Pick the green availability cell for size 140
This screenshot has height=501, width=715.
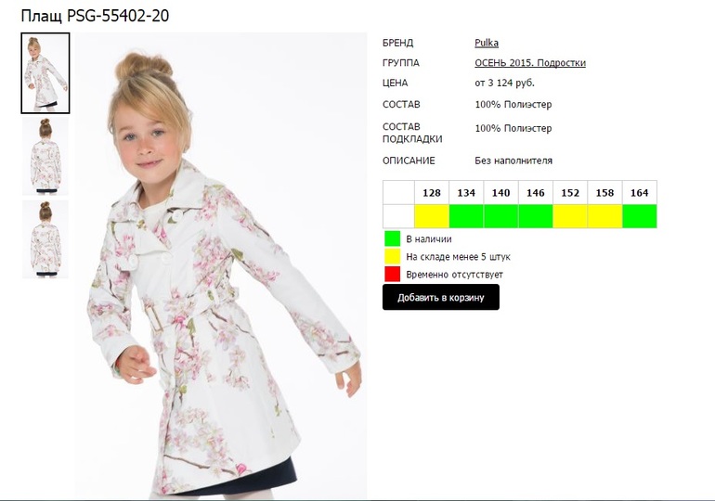coord(501,216)
